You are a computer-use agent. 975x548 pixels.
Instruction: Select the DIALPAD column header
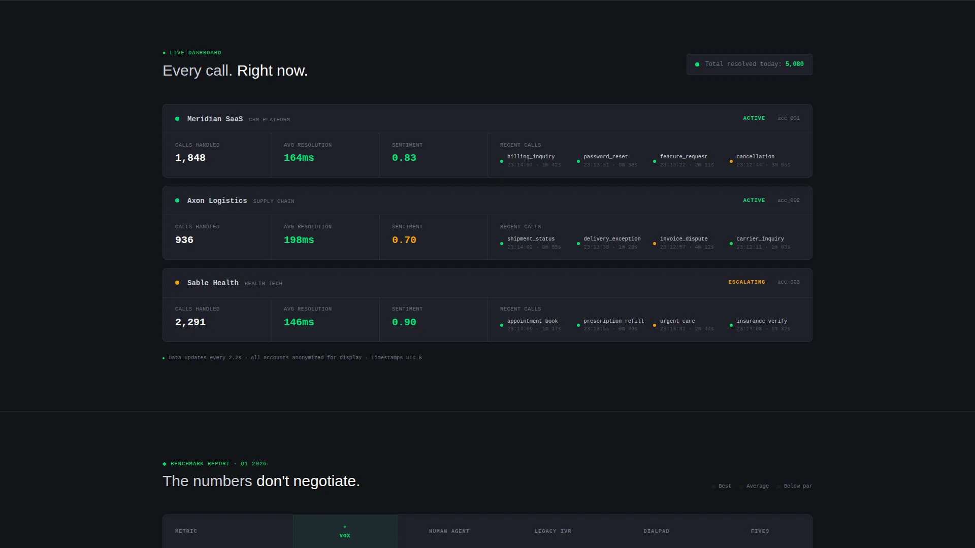click(656, 531)
